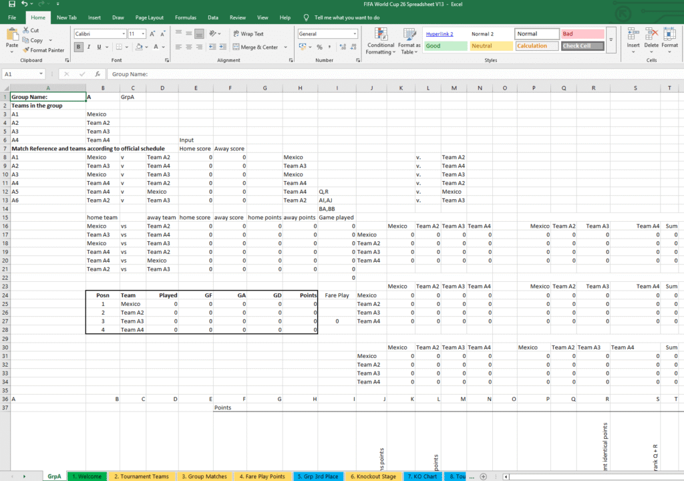Open the 3. Group Matches sheet tab
Image resolution: width=684 pixels, height=481 pixels.
204,476
